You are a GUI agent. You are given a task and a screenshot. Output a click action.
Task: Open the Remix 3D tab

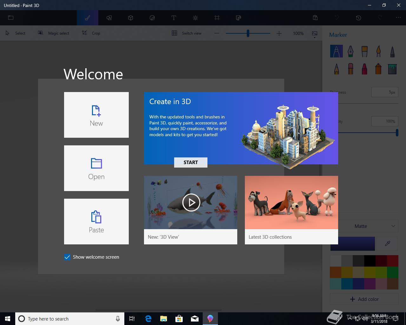pyautogui.click(x=239, y=18)
